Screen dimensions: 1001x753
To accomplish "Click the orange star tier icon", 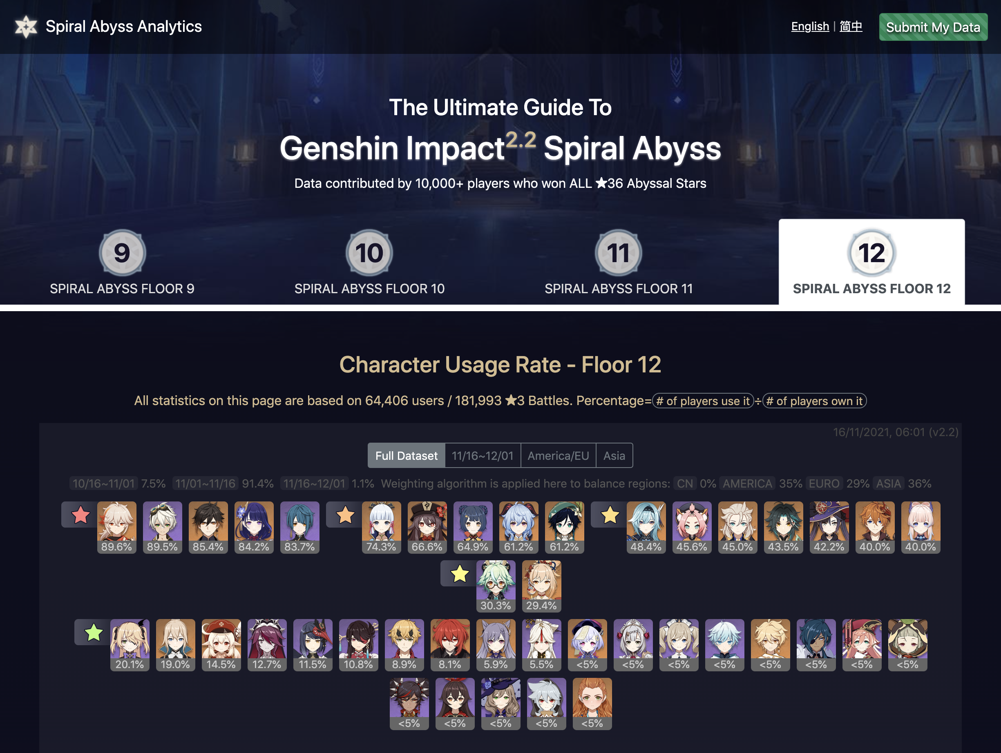I will [x=345, y=515].
